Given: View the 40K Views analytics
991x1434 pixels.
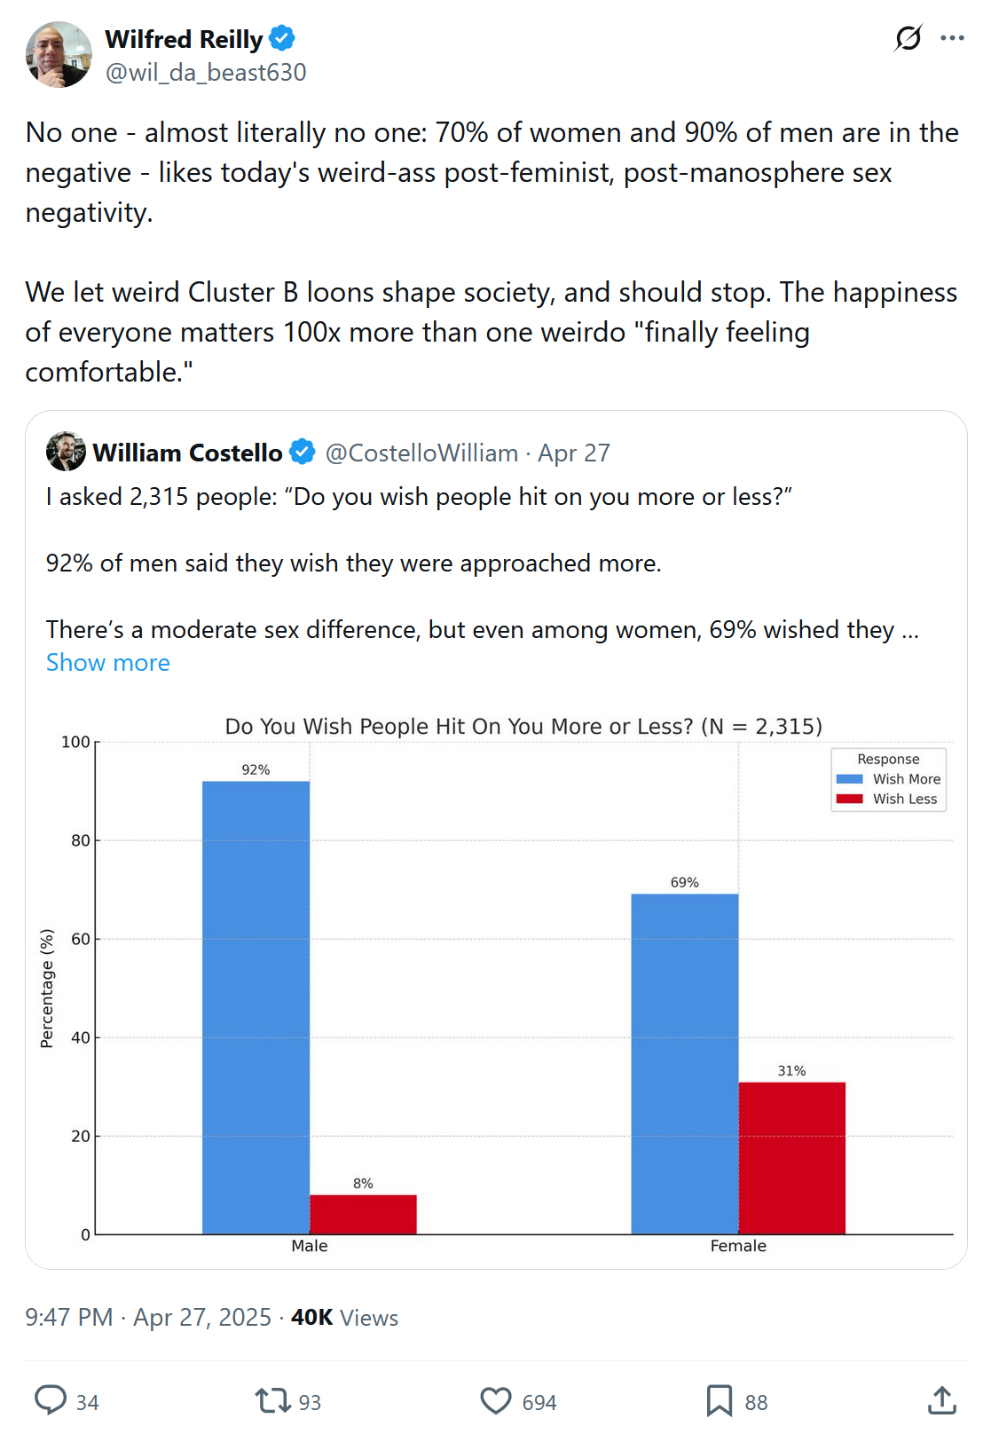Looking at the screenshot, I should [344, 1318].
